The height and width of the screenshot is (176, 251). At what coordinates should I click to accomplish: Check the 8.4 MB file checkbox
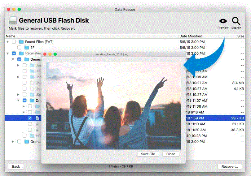[24, 83]
